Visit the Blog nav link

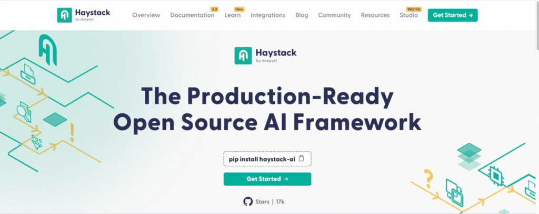click(x=302, y=15)
